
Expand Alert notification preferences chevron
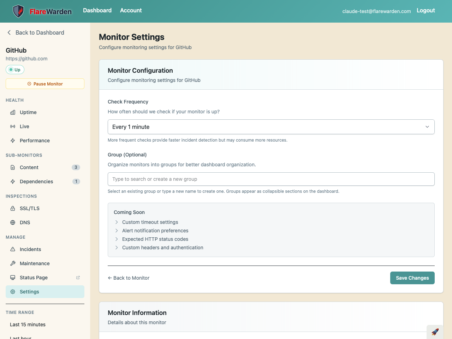pos(117,231)
